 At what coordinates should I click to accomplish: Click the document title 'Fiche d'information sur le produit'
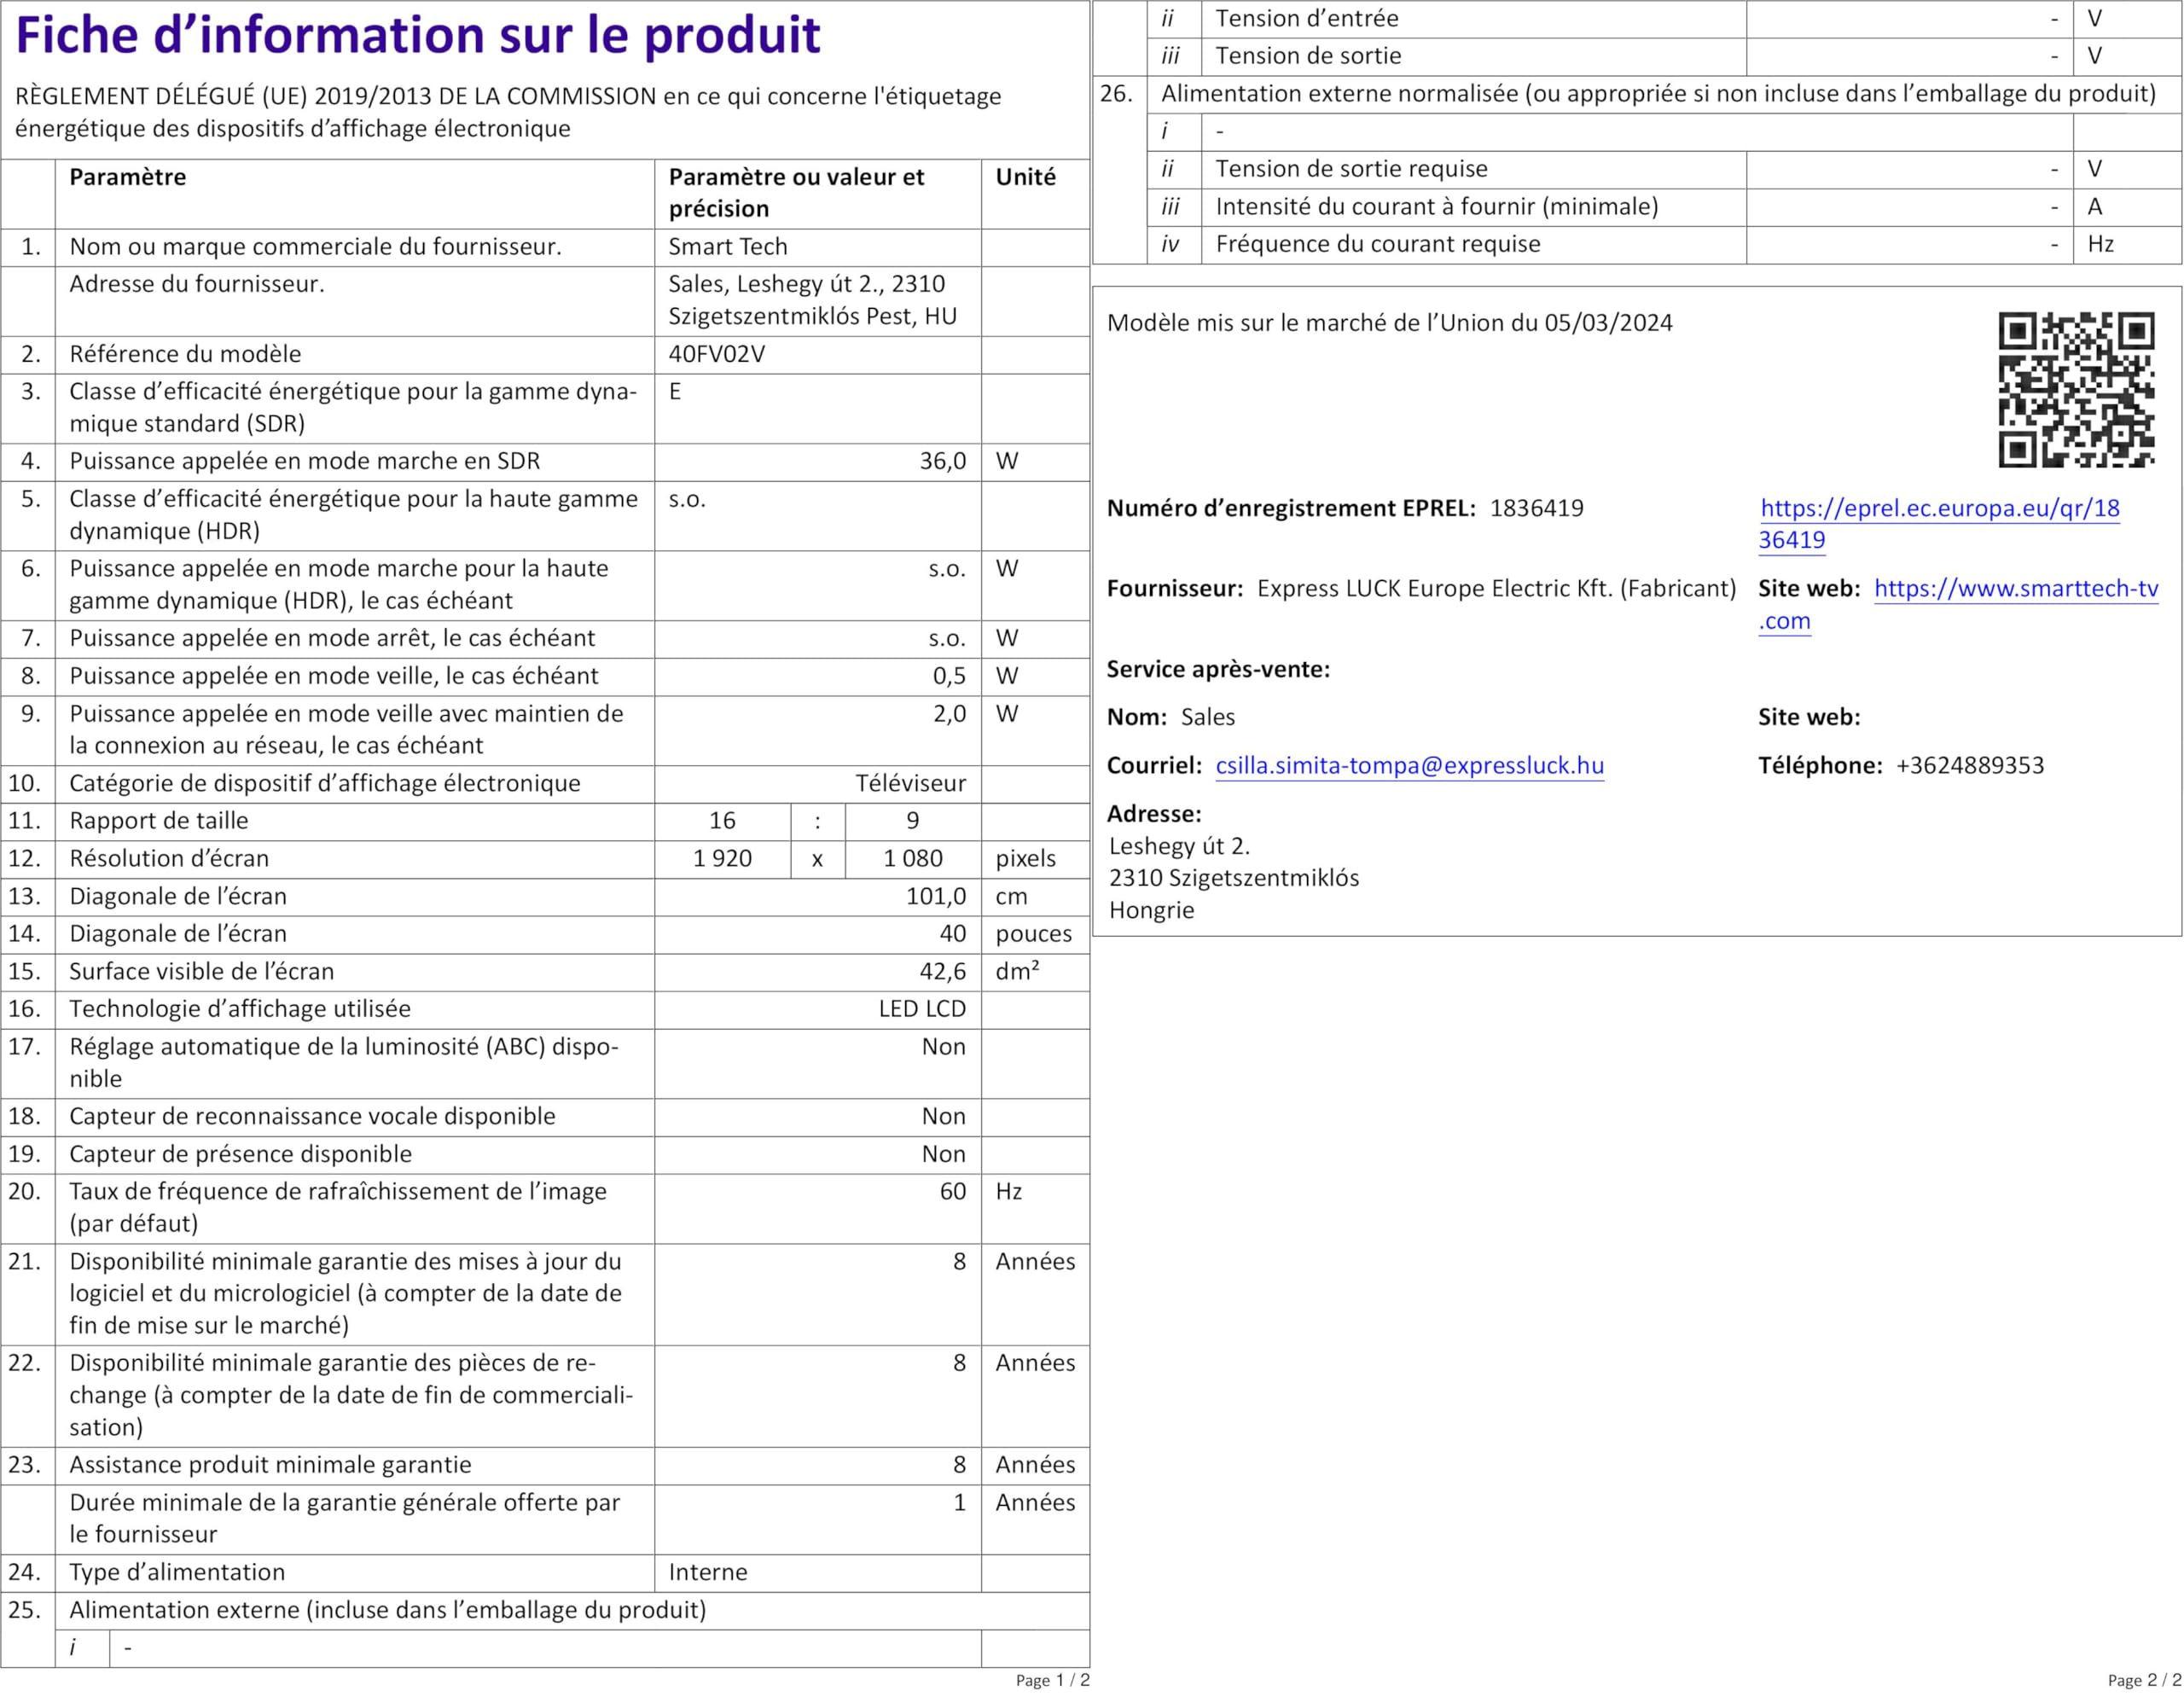(418, 36)
